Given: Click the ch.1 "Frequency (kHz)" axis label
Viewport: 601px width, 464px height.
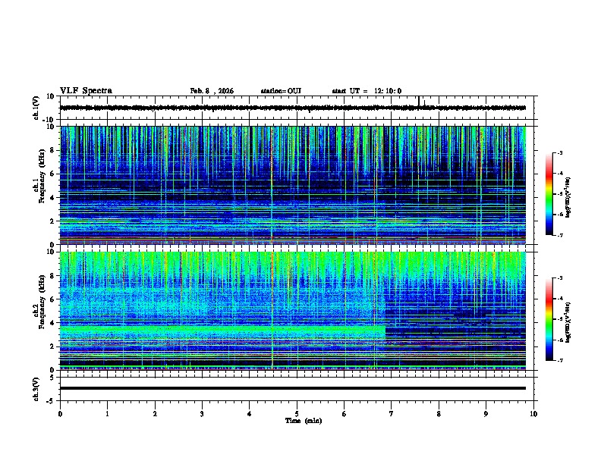Looking at the screenshot, I should [42, 176].
